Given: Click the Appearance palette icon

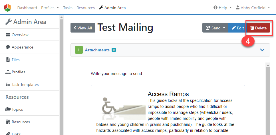Looking at the screenshot, I should pyautogui.click(x=8, y=47).
